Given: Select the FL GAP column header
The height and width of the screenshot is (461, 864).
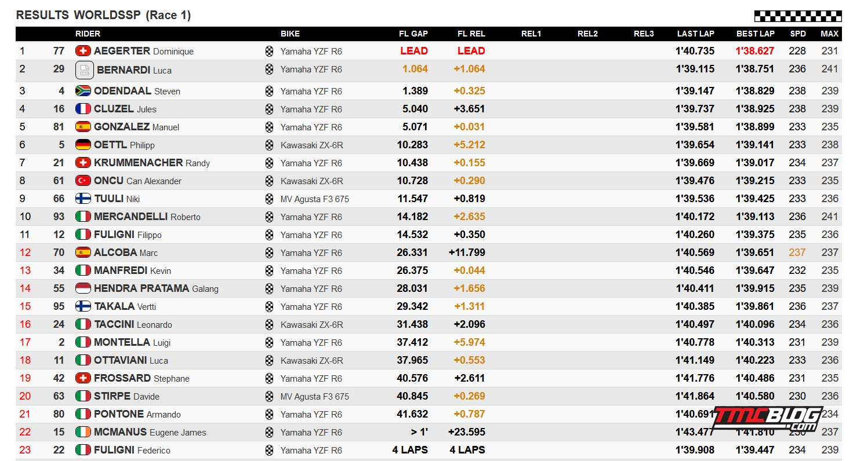Looking at the screenshot, I should 413,34.
